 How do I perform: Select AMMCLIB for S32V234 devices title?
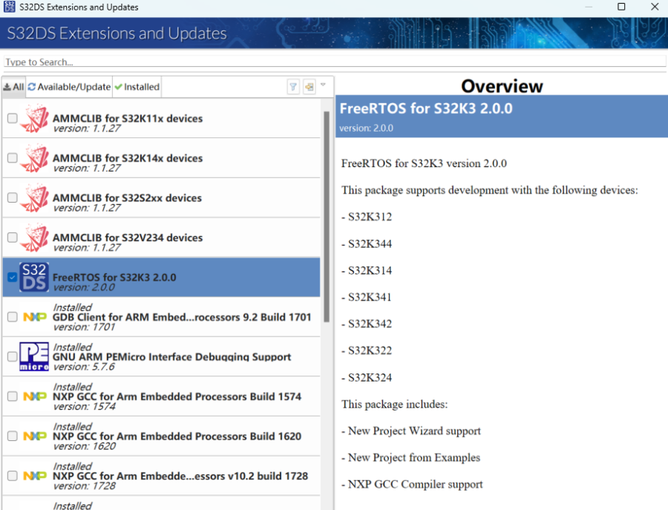128,238
